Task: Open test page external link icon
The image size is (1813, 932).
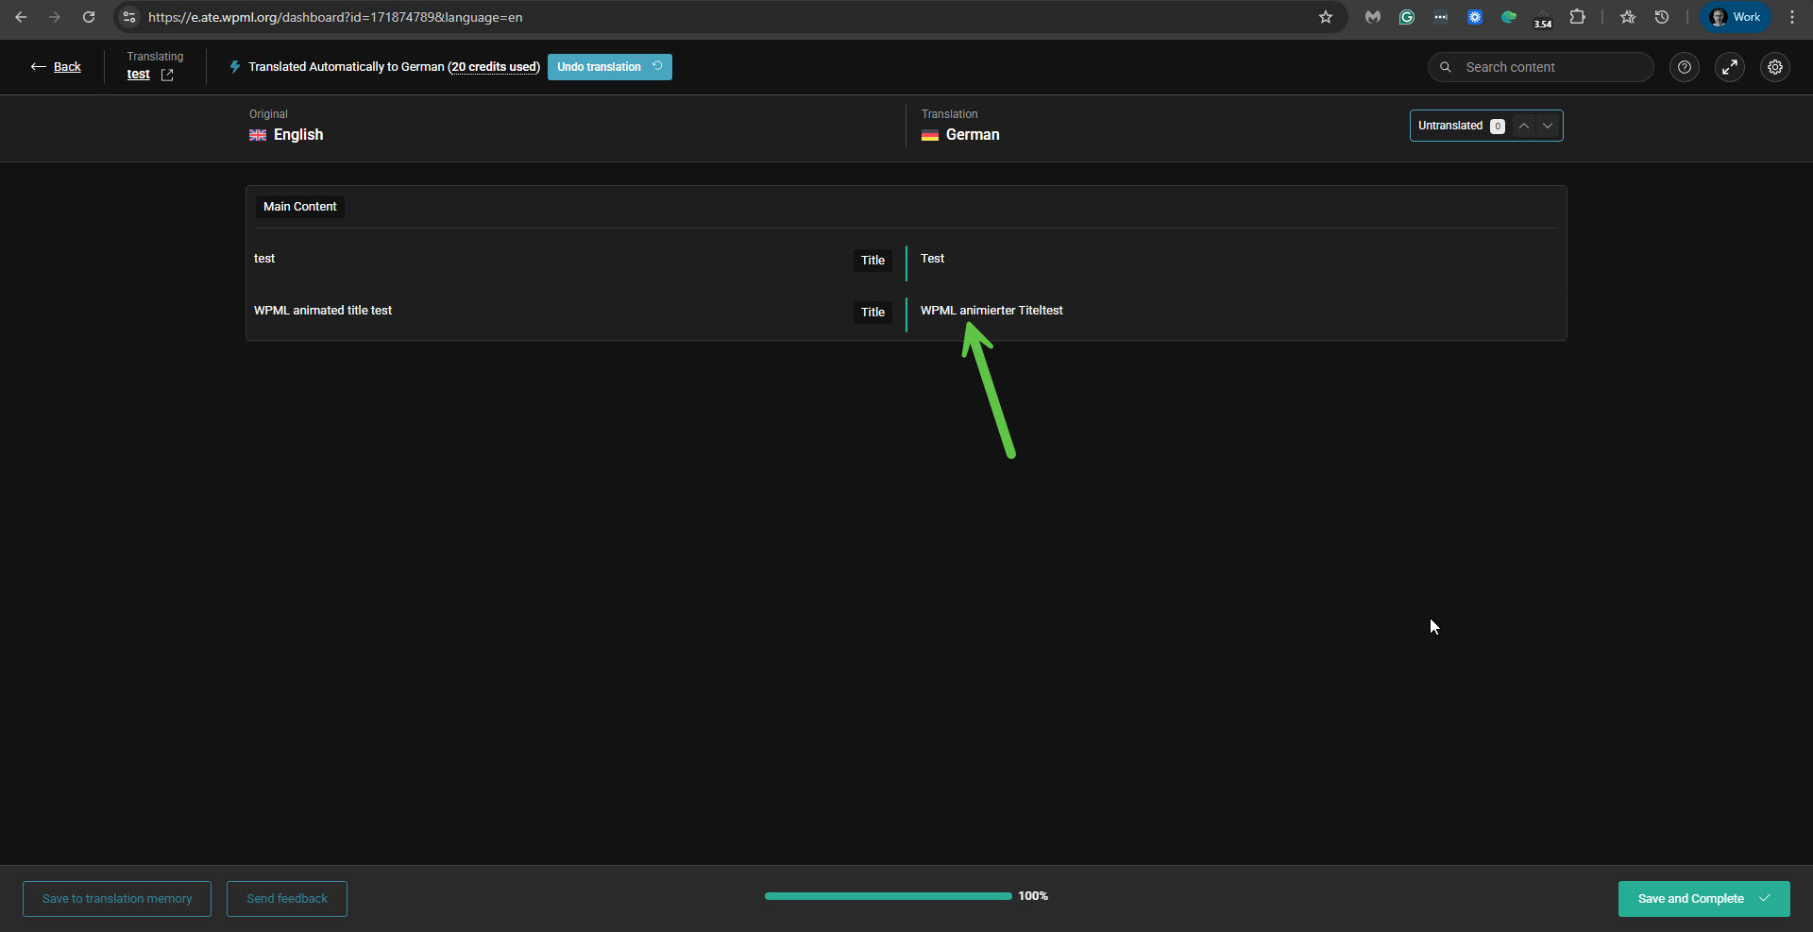Action: pos(167,76)
